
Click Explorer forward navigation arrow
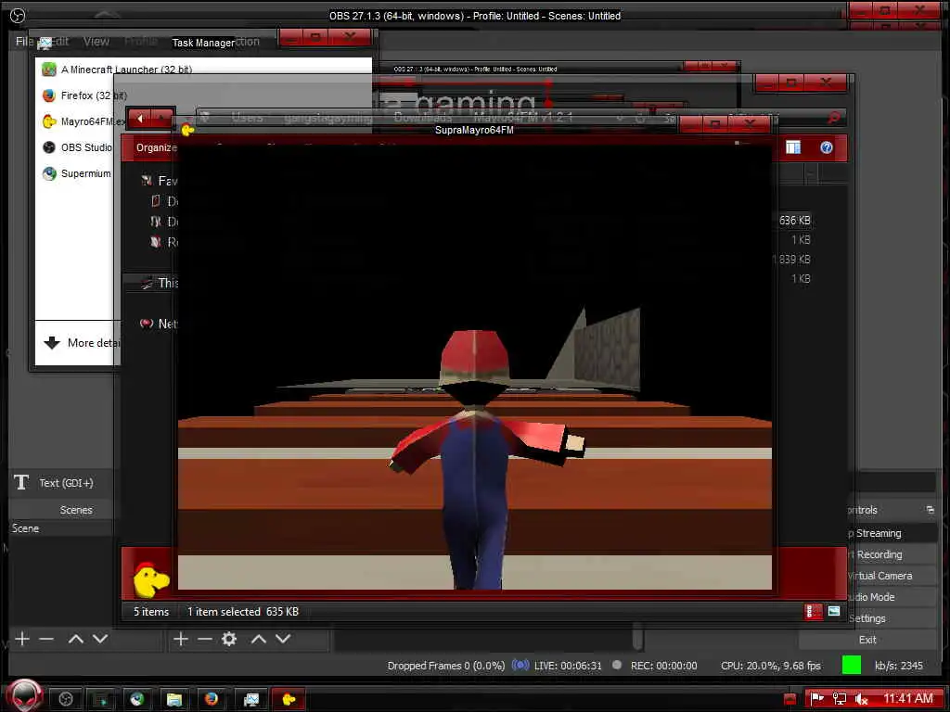coord(162,118)
